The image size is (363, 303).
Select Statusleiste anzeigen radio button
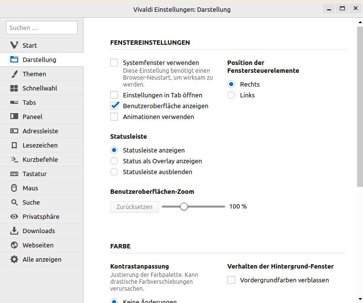(x=114, y=150)
